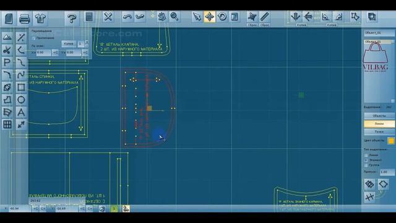Image resolution: width=396 pixels, height=223 pixels.
Task: Click the Точки button
Action: tap(379, 132)
